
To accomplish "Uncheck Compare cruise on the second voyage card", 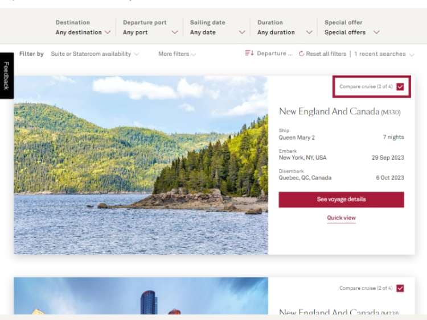I will (x=400, y=288).
